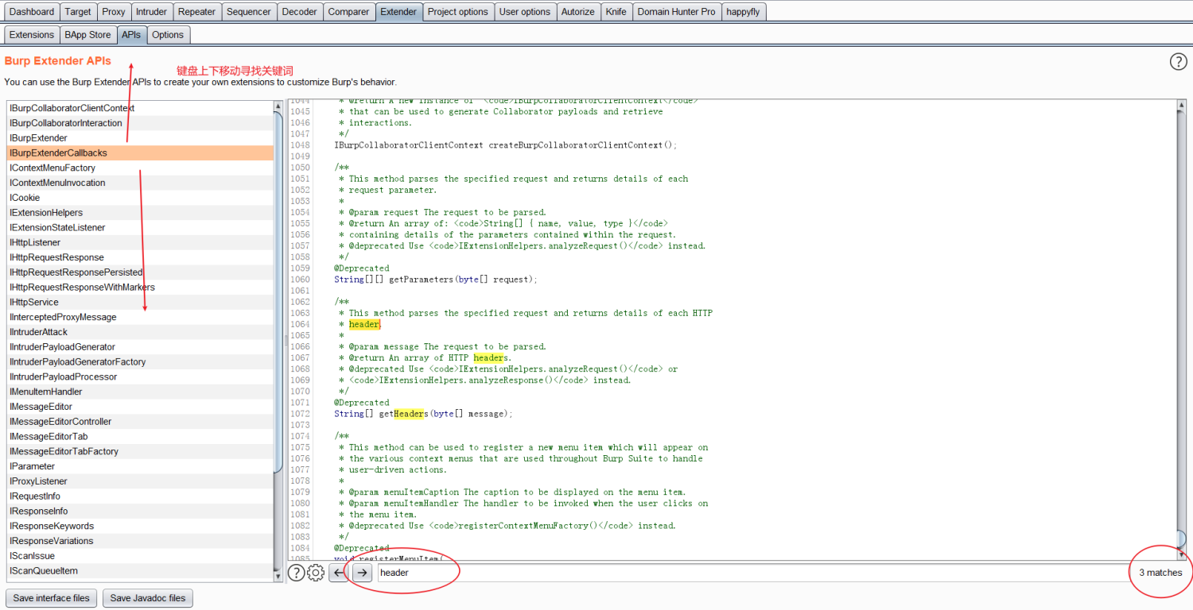Open the Intruder tab

point(152,12)
